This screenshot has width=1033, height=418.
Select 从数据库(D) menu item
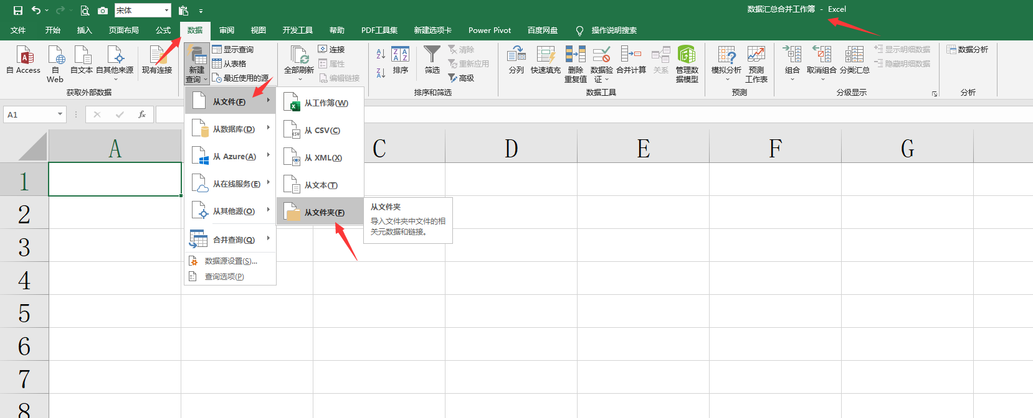coord(231,129)
